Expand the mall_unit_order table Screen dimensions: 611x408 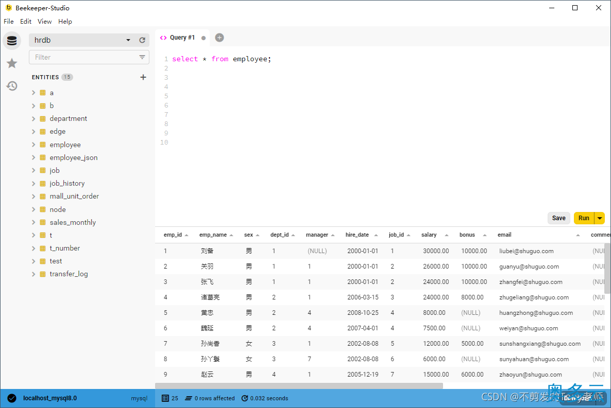[x=33, y=196]
